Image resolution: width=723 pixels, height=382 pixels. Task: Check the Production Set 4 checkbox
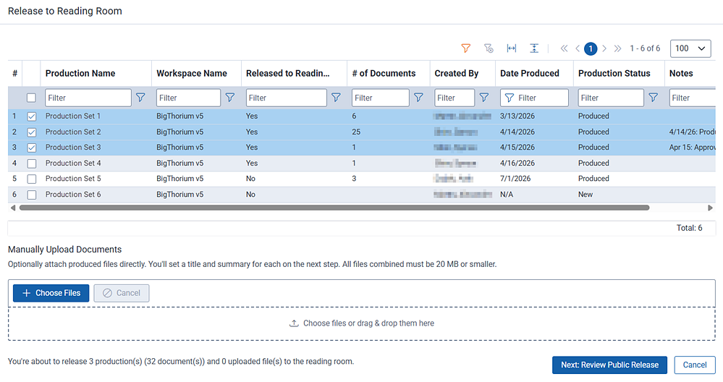coord(31,164)
